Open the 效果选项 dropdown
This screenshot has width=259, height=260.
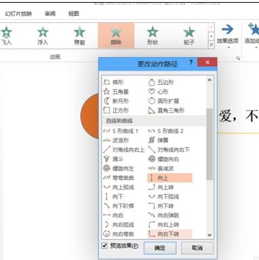pyautogui.click(x=227, y=36)
